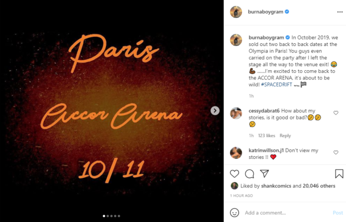Image resolution: width=346 pixels, height=222 pixels.
Task: Open cessydabrat6 avatar thumbnail
Action: 236,113
